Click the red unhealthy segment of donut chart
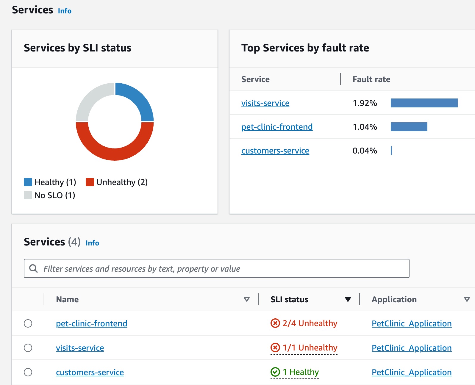The width and height of the screenshot is (475, 385). pos(115,152)
